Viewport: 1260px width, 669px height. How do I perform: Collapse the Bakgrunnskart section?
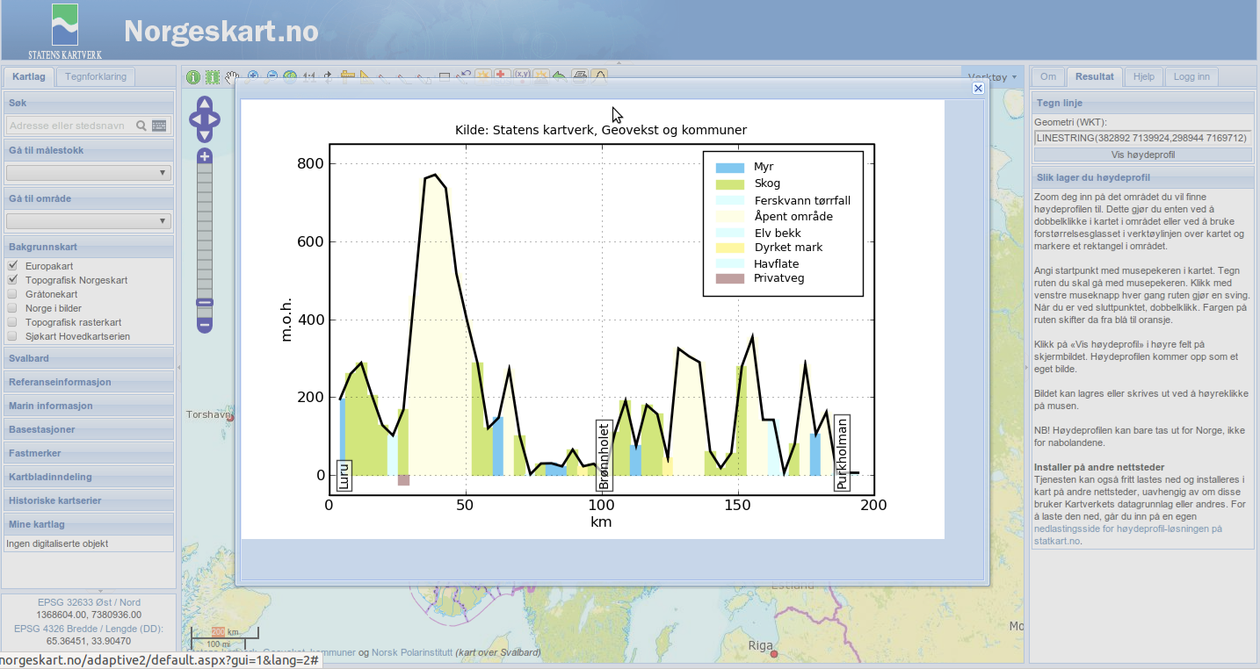[88, 246]
